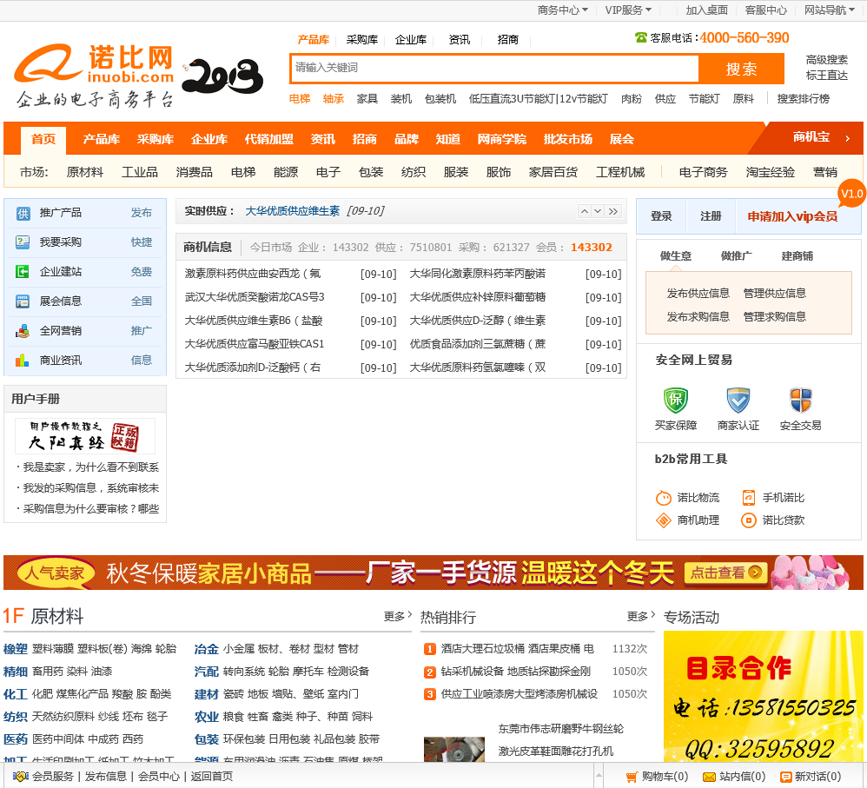
Task: Select the 产品库 search tab
Action: point(313,40)
